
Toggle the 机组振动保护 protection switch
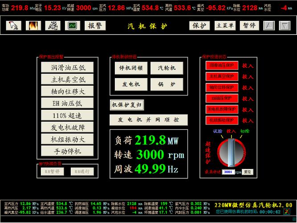tap(222, 120)
